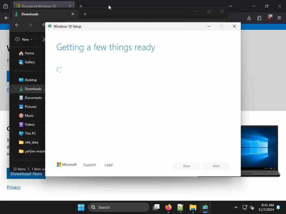Open the Firefox downloads panel
Image resolution: width=286 pixels, height=214 pixels.
(249, 18)
